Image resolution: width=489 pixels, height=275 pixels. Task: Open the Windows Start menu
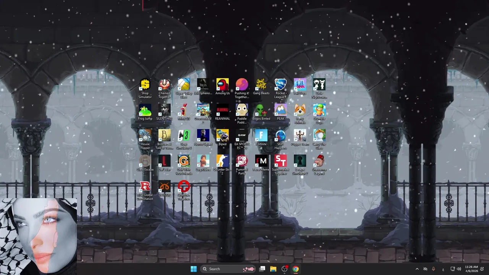tap(194, 269)
